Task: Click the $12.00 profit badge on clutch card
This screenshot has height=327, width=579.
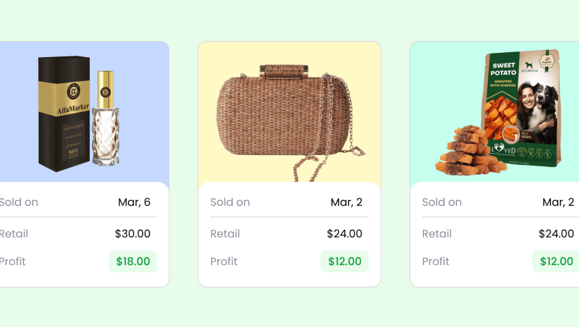Action: [x=345, y=261]
